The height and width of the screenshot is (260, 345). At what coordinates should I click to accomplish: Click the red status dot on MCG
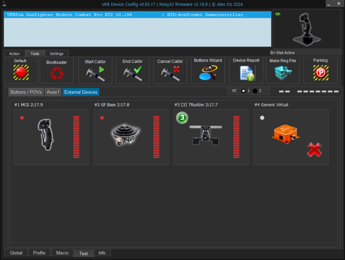coord(22,118)
